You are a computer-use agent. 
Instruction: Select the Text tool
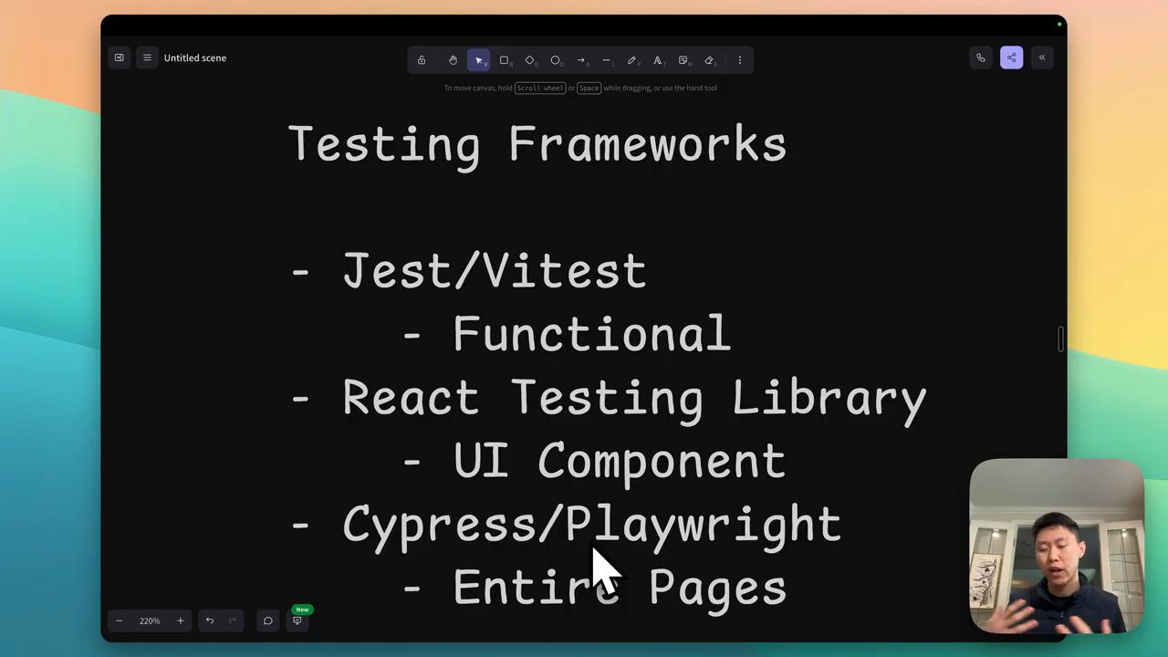pyautogui.click(x=657, y=60)
